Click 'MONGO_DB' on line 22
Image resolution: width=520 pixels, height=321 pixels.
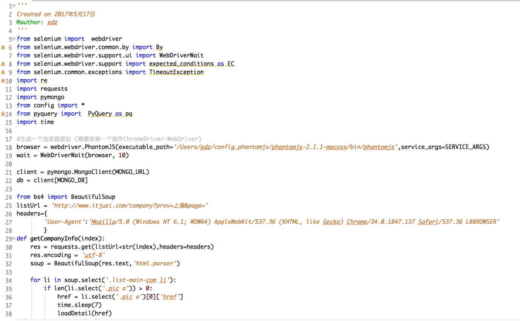point(71,180)
